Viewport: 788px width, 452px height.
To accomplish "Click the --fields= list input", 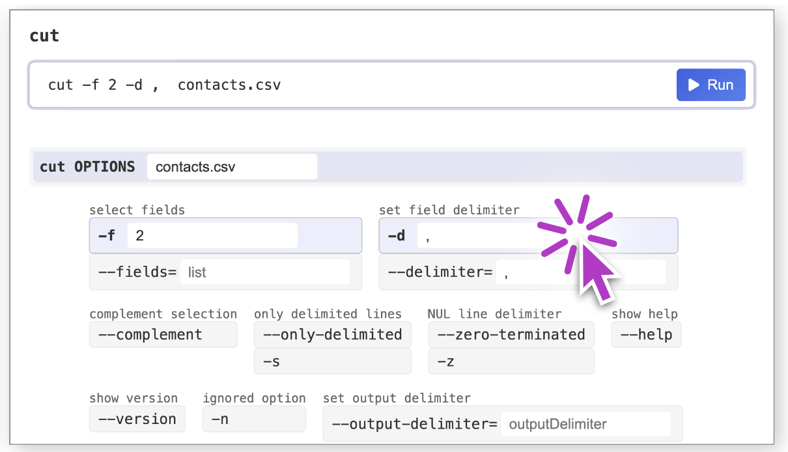I will (x=264, y=272).
